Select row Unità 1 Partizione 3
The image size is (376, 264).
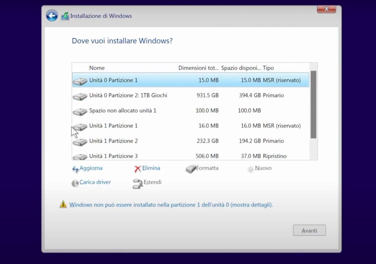coord(191,155)
